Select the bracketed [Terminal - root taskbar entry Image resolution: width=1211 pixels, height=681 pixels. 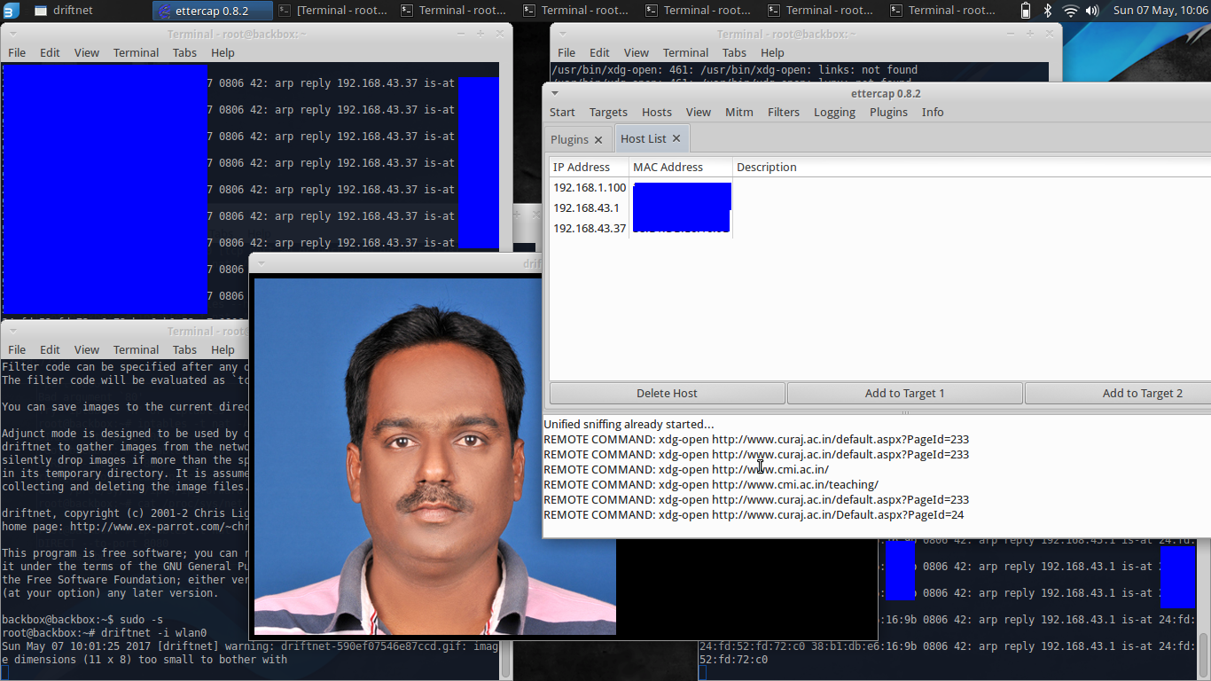[335, 11]
